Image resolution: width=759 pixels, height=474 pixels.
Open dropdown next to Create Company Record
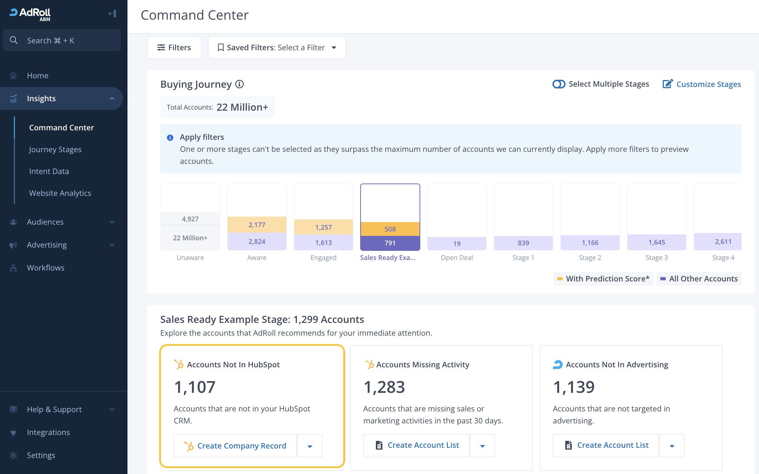click(x=310, y=446)
